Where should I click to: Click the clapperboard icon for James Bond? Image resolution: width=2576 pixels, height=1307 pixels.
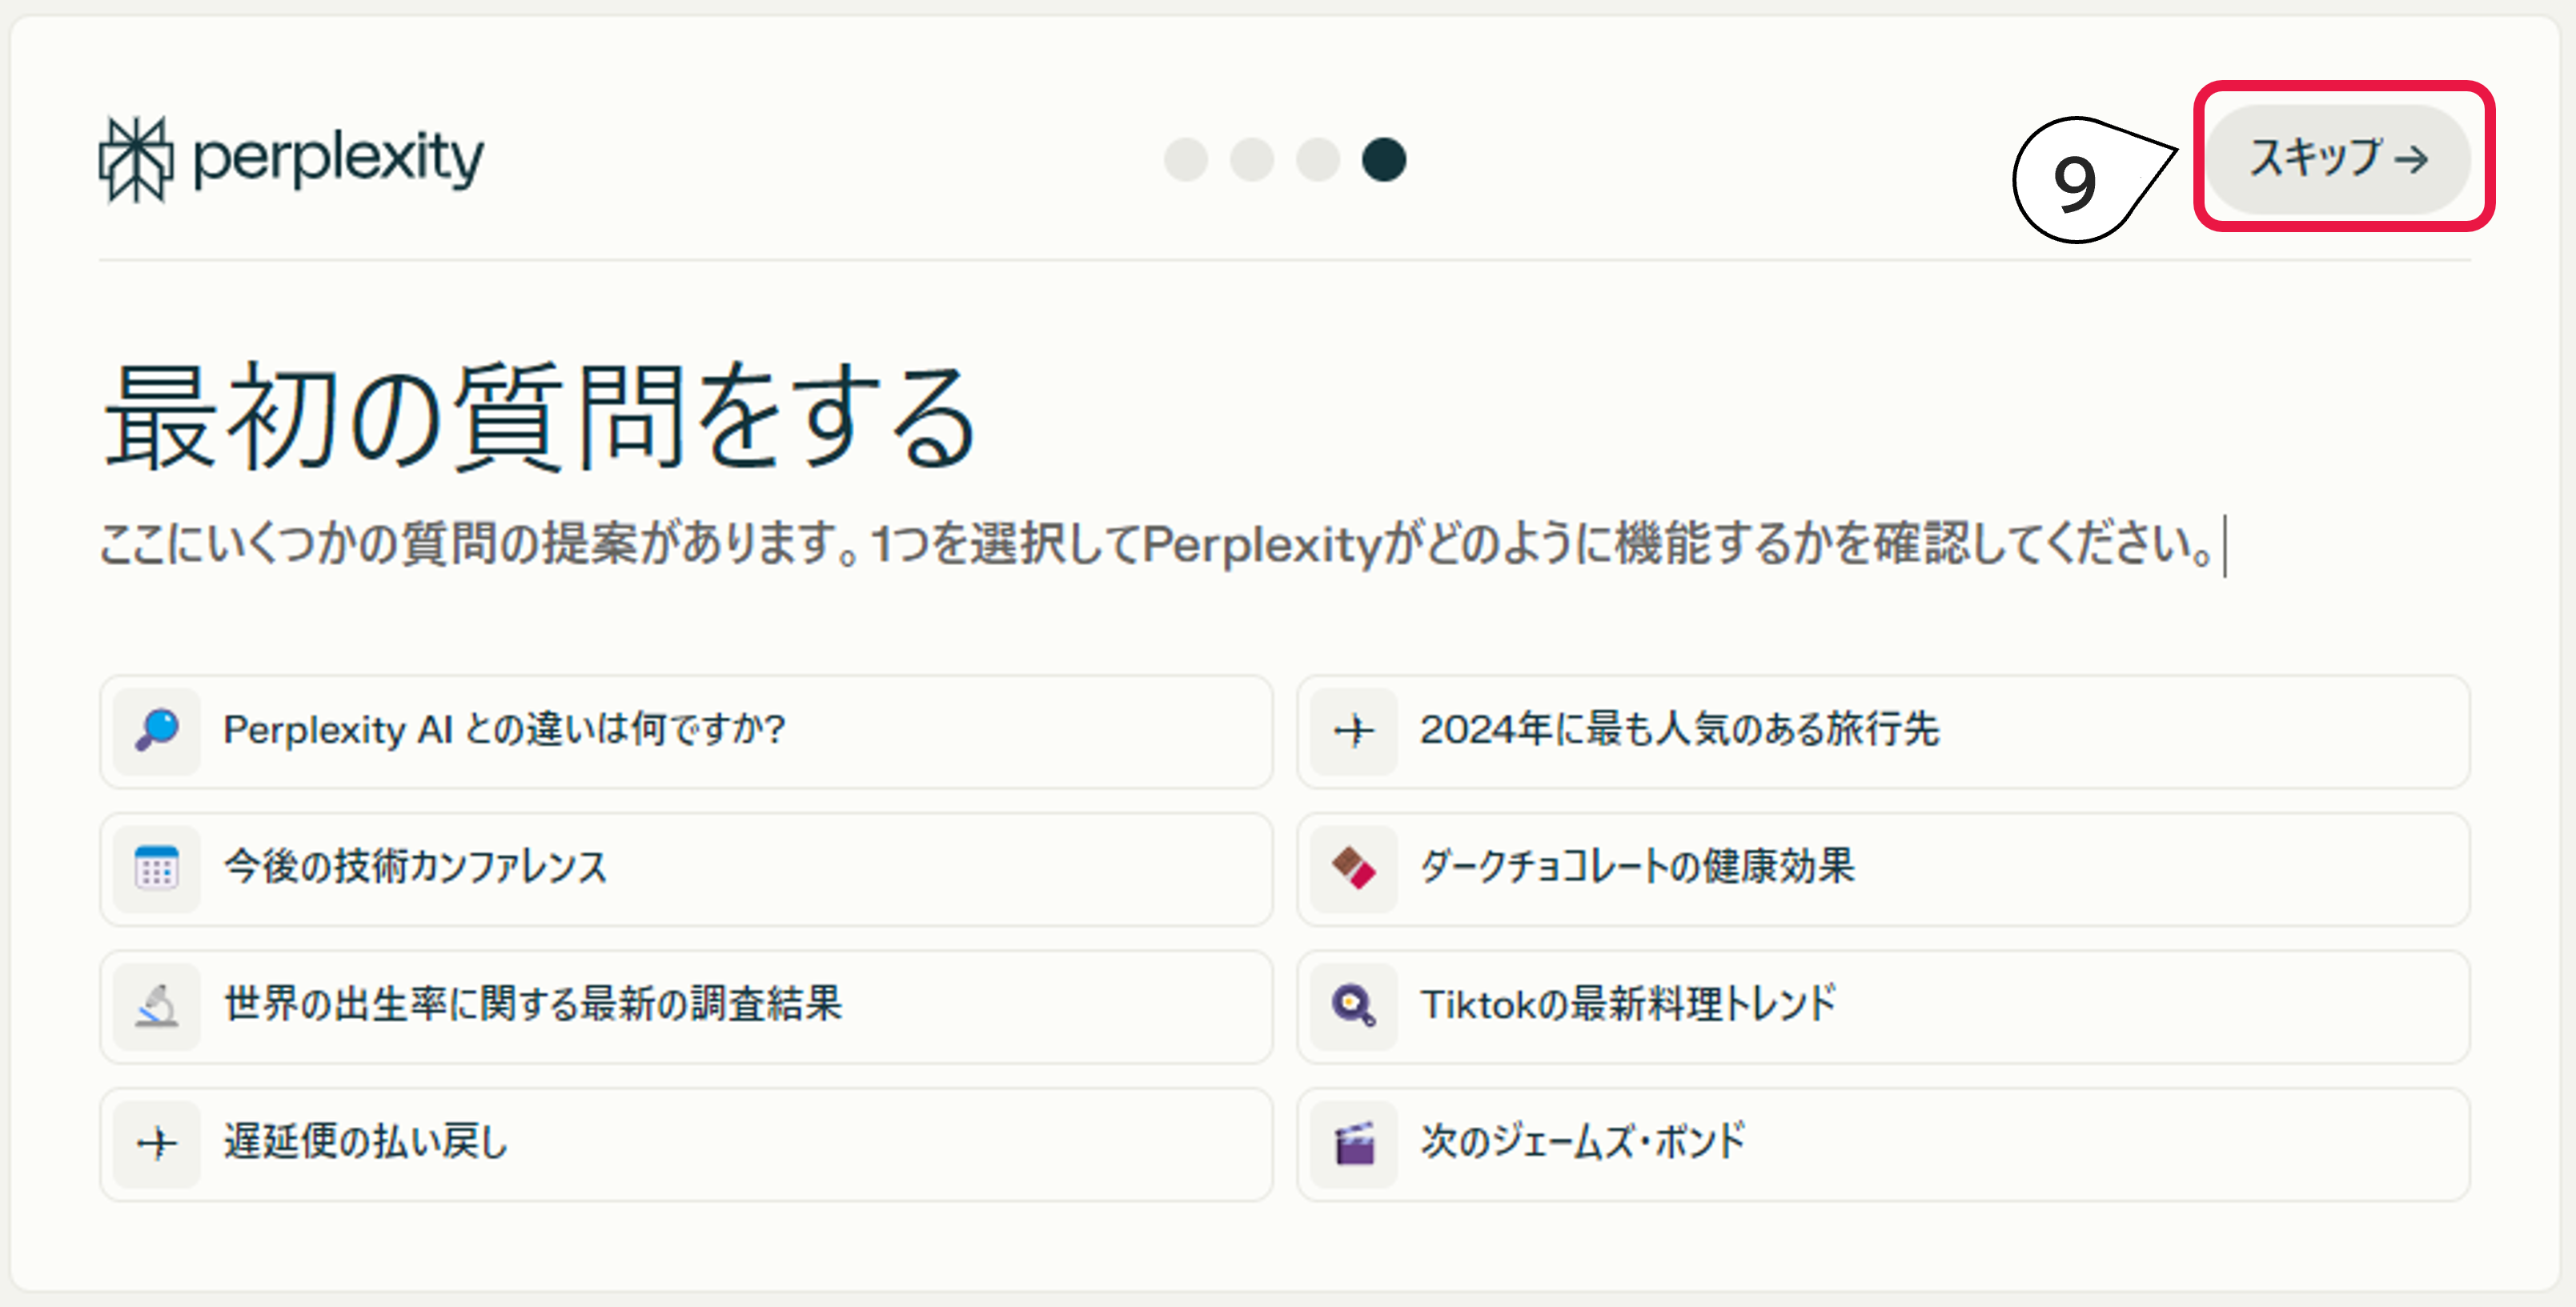pos(1354,1142)
